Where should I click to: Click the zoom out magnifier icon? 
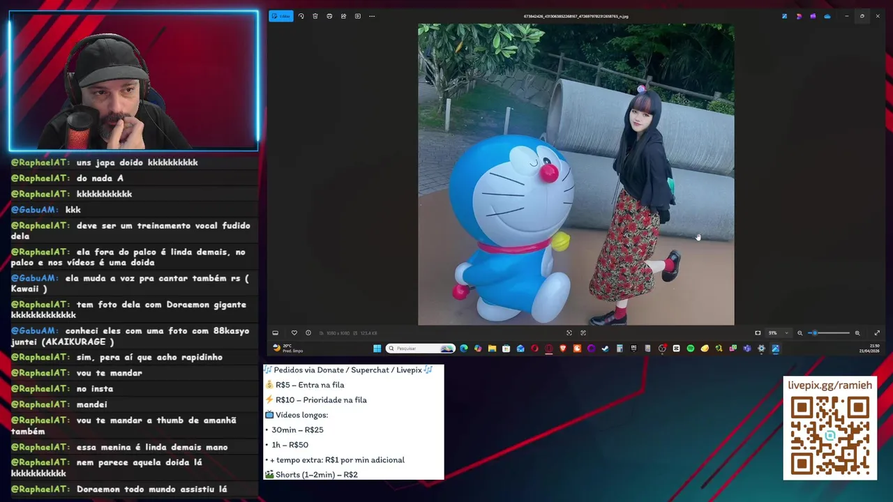tap(800, 333)
